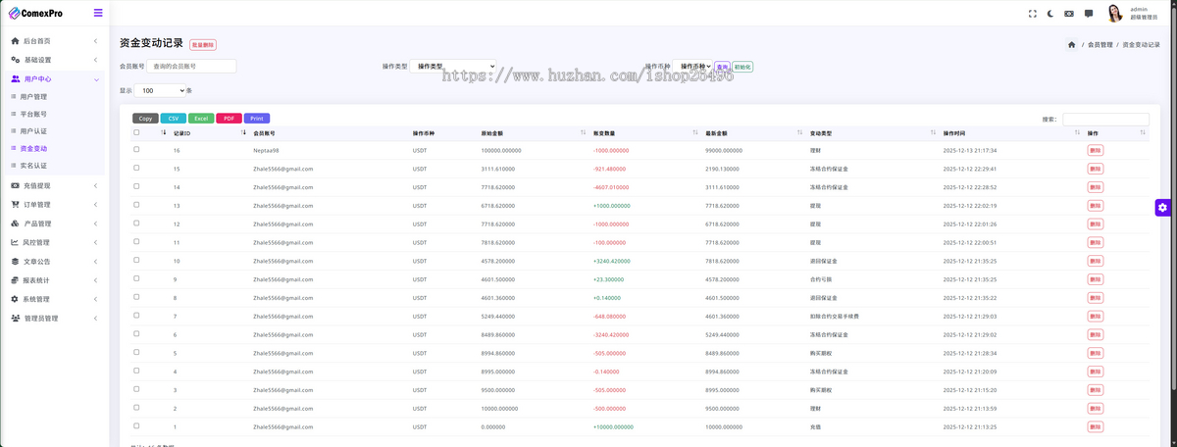Click the money icon in top header
The width and height of the screenshot is (1177, 447).
click(x=1069, y=14)
